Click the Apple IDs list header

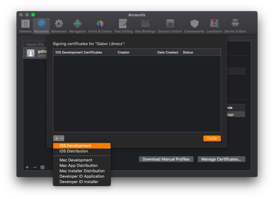click(x=35, y=44)
